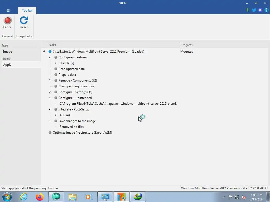Open the Discord link icon
Image resolution: width=270 pixels, height=202 pixels.
point(260,10)
